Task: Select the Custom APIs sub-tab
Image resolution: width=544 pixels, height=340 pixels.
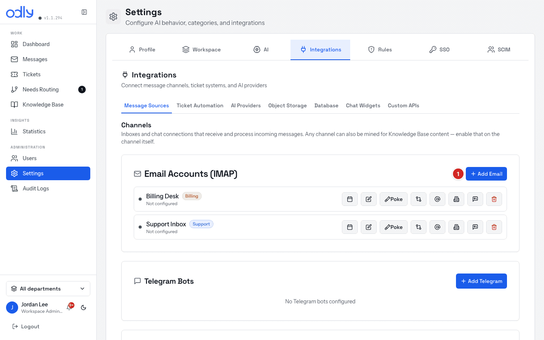Action: click(x=403, y=106)
